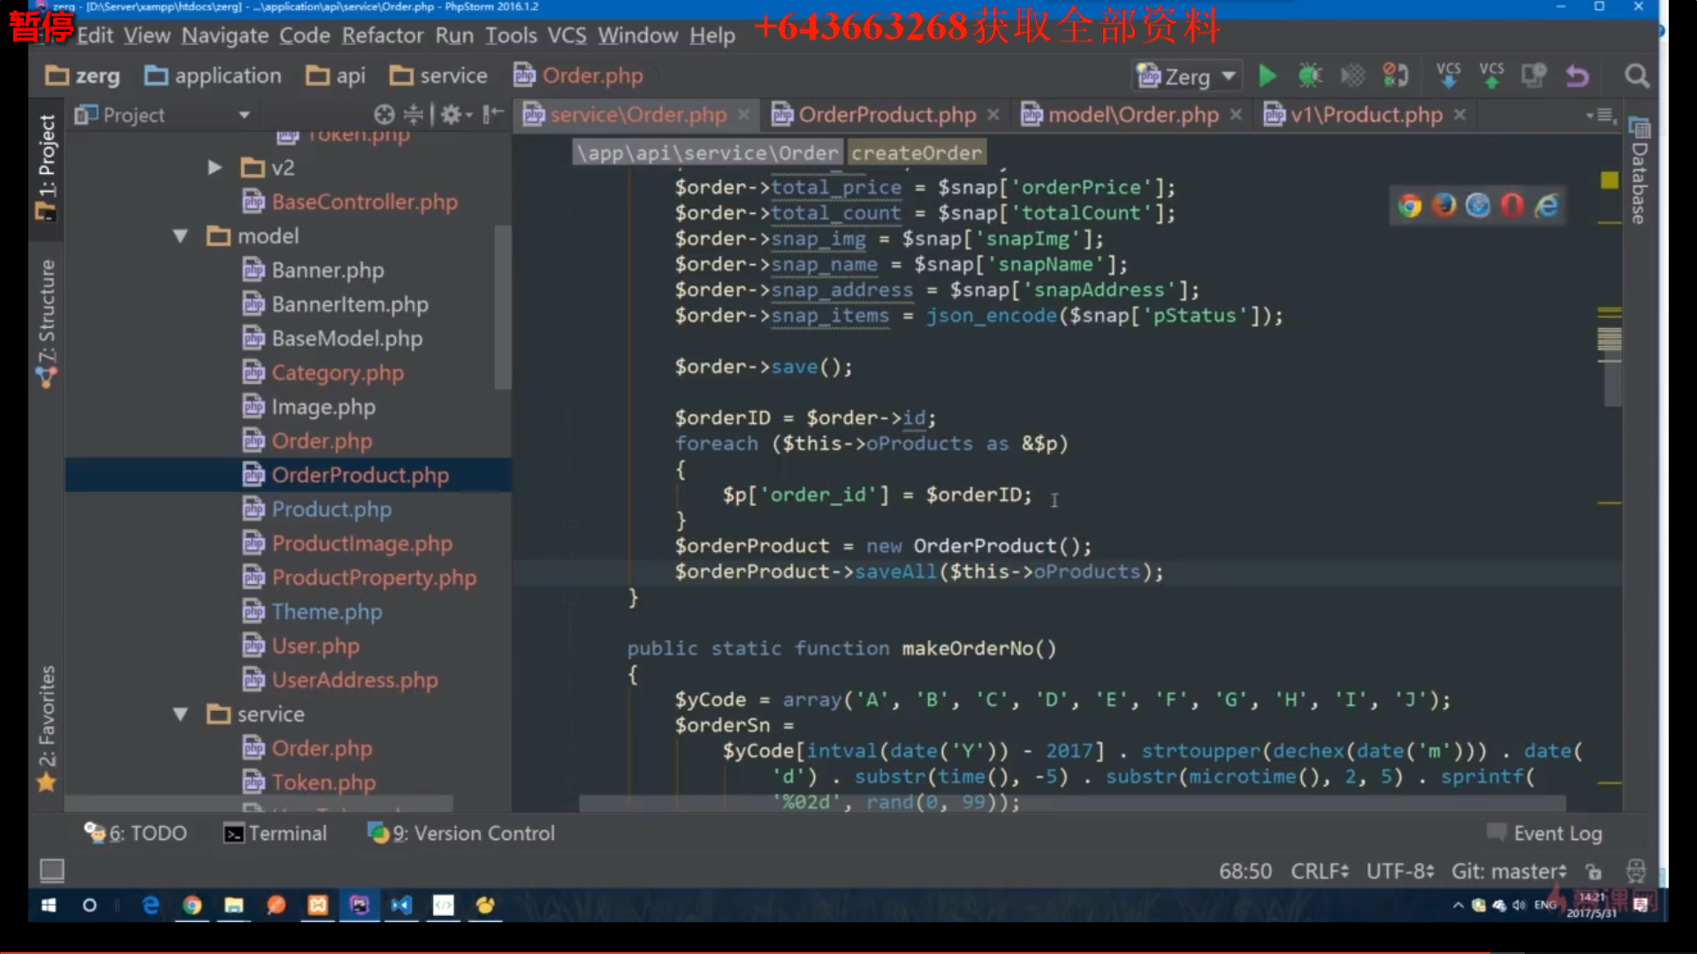The width and height of the screenshot is (1697, 954).
Task: Toggle the 1: Project side panel
Action: 46,168
